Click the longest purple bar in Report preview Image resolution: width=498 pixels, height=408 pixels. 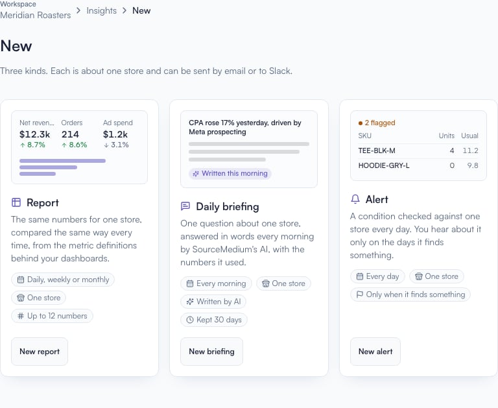coord(62,161)
